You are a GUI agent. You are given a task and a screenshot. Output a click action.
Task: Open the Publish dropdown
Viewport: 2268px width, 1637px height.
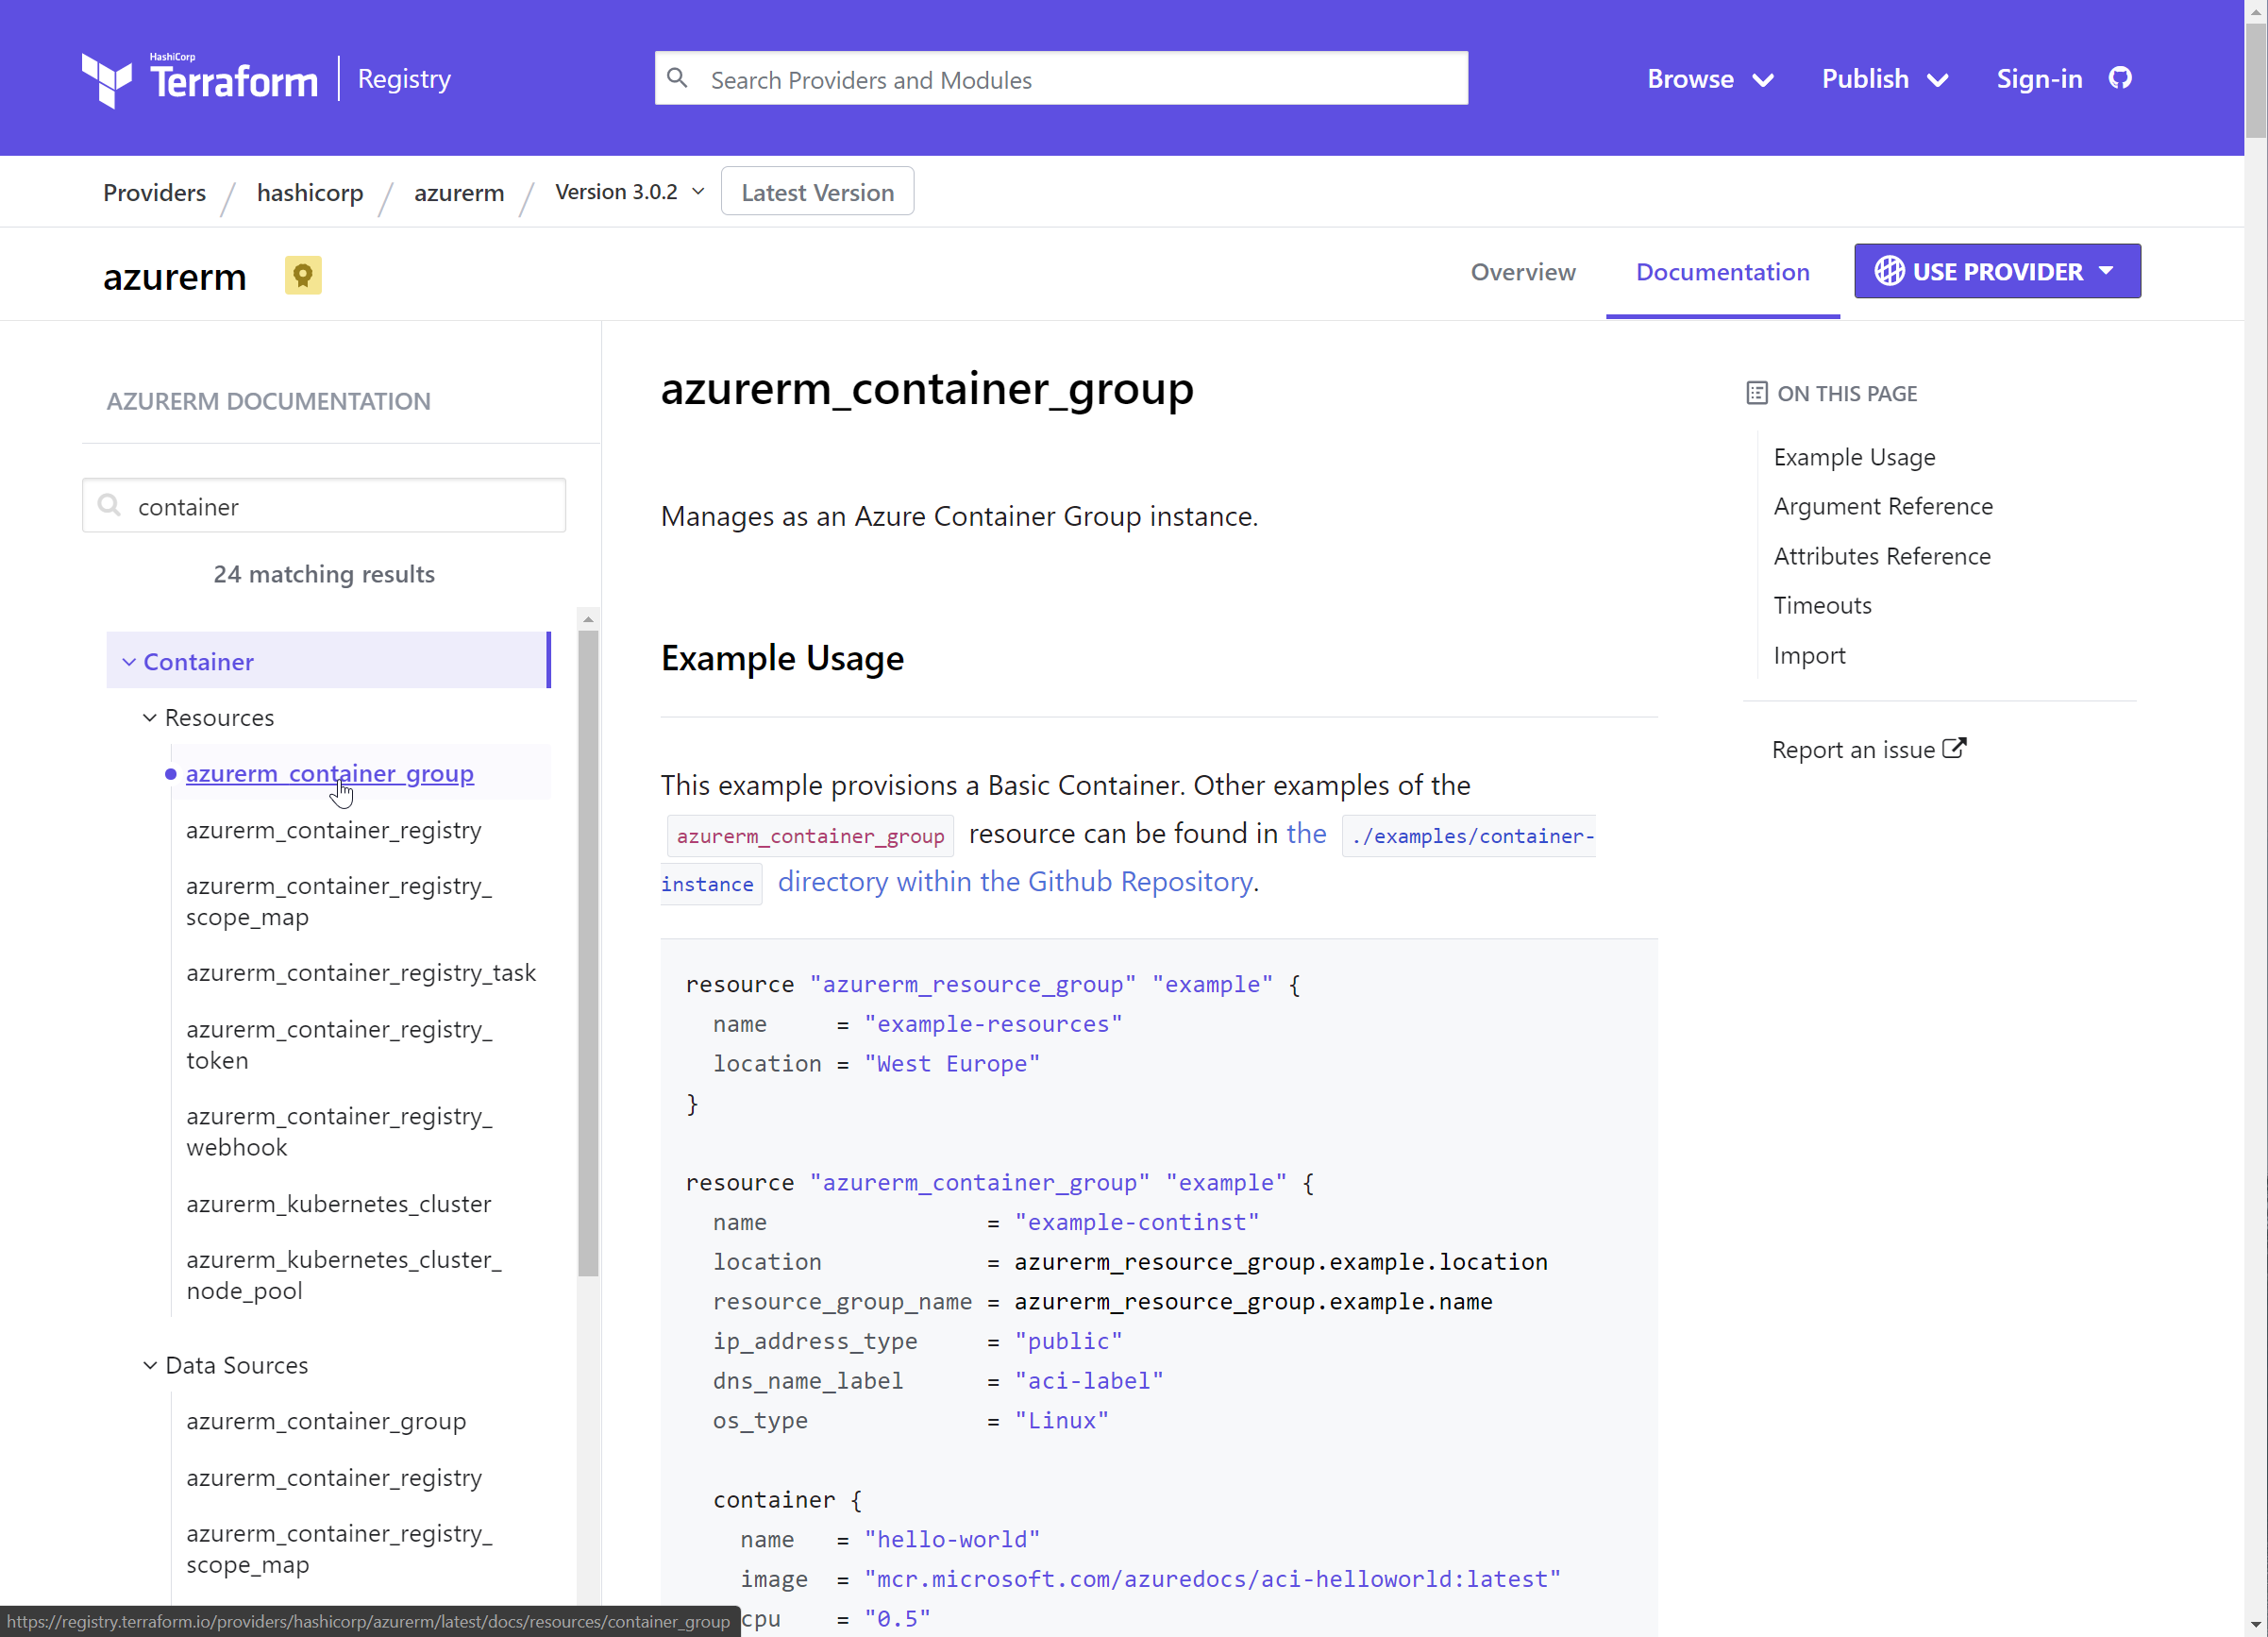(x=1884, y=79)
